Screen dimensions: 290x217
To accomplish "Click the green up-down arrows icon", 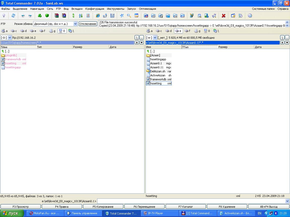I will point(74,16).
